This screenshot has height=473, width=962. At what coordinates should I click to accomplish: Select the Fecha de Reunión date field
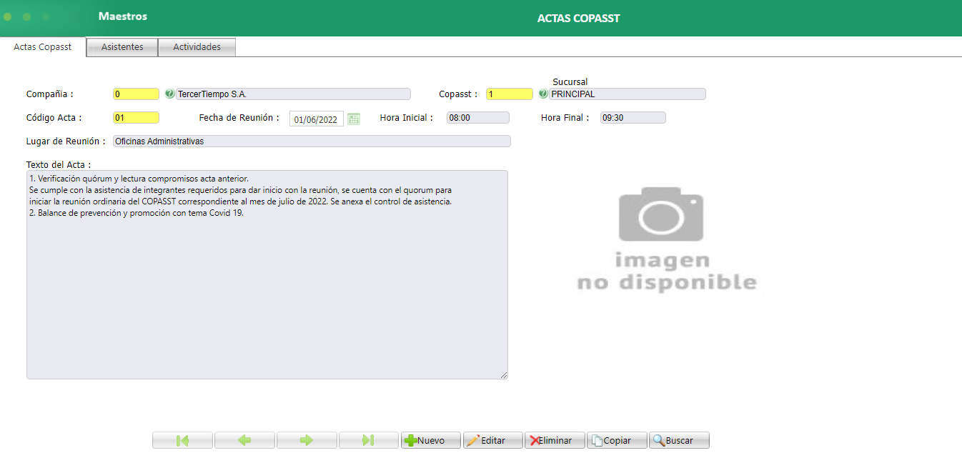click(316, 119)
